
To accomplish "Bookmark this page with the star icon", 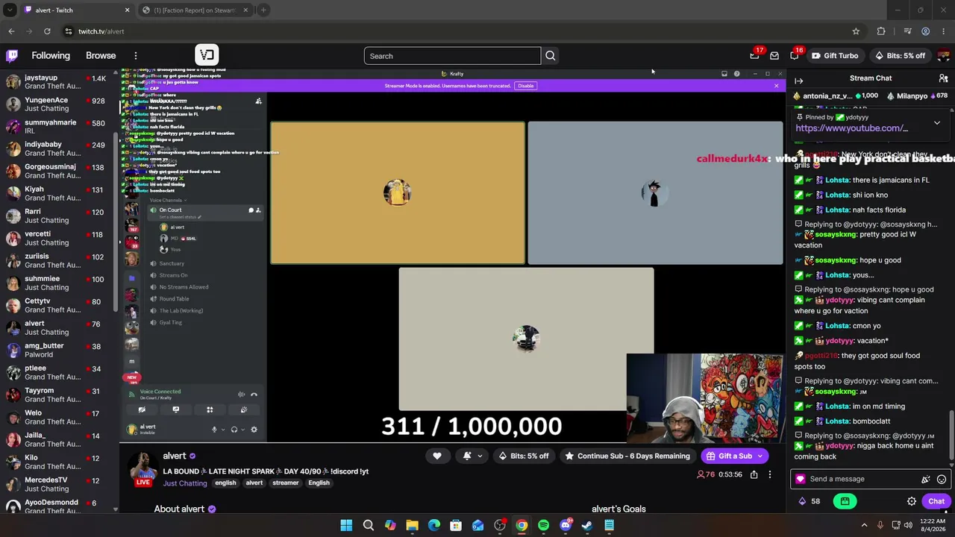I will [856, 31].
